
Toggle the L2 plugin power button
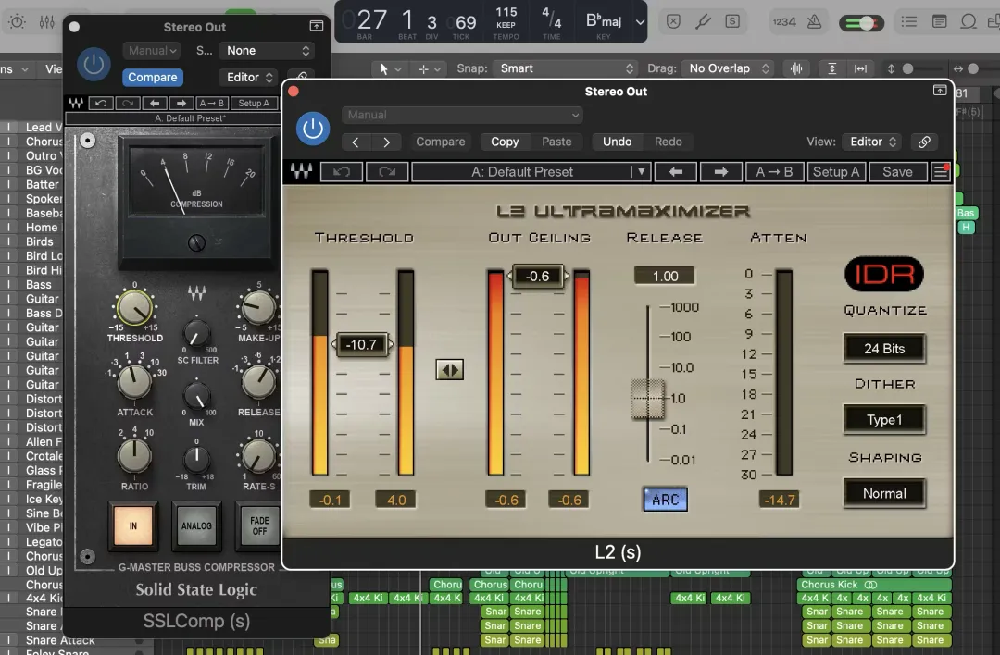click(x=313, y=128)
